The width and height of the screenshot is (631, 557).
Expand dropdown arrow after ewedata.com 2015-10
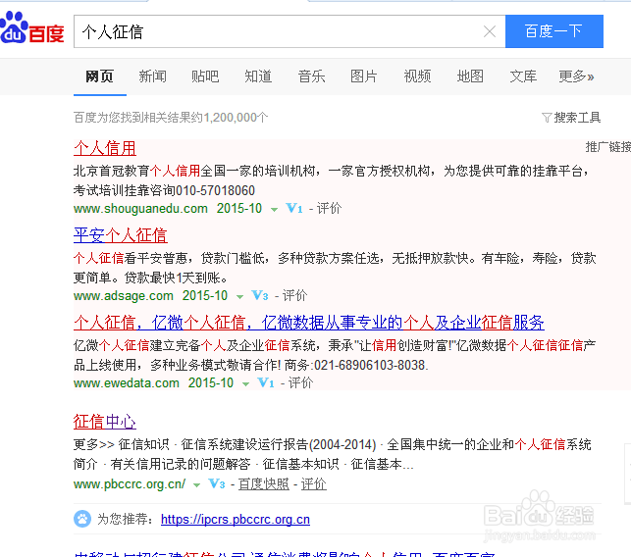coord(245,384)
